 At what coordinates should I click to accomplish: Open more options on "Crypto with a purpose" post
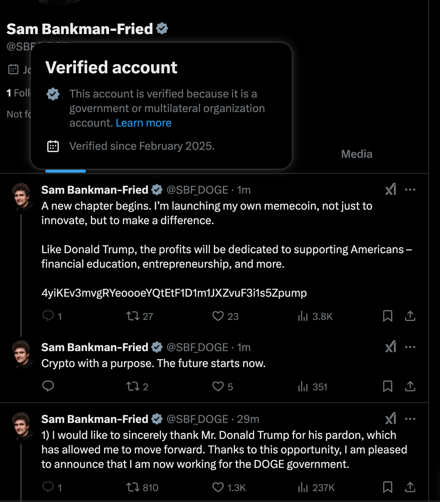tap(410, 347)
